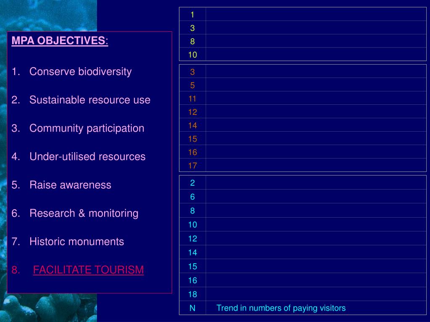Click the orange '16' table cell
The height and width of the screenshot is (322, 430).
point(192,152)
